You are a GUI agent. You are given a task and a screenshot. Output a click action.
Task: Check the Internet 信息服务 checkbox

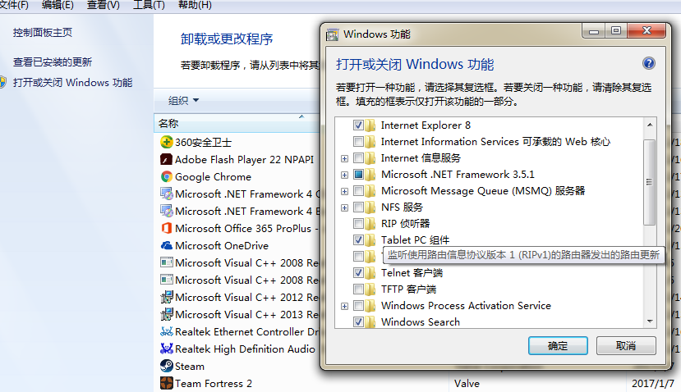(x=358, y=158)
